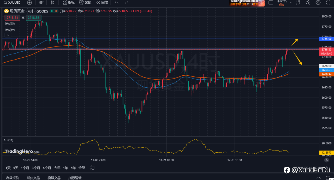Screen dimensions: 334x180
Task: Click the add symbol plus icon
Action: click(x=29, y=3)
